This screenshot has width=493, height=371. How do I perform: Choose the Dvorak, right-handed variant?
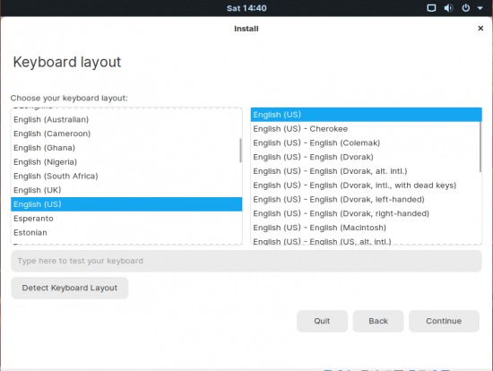[367, 214]
